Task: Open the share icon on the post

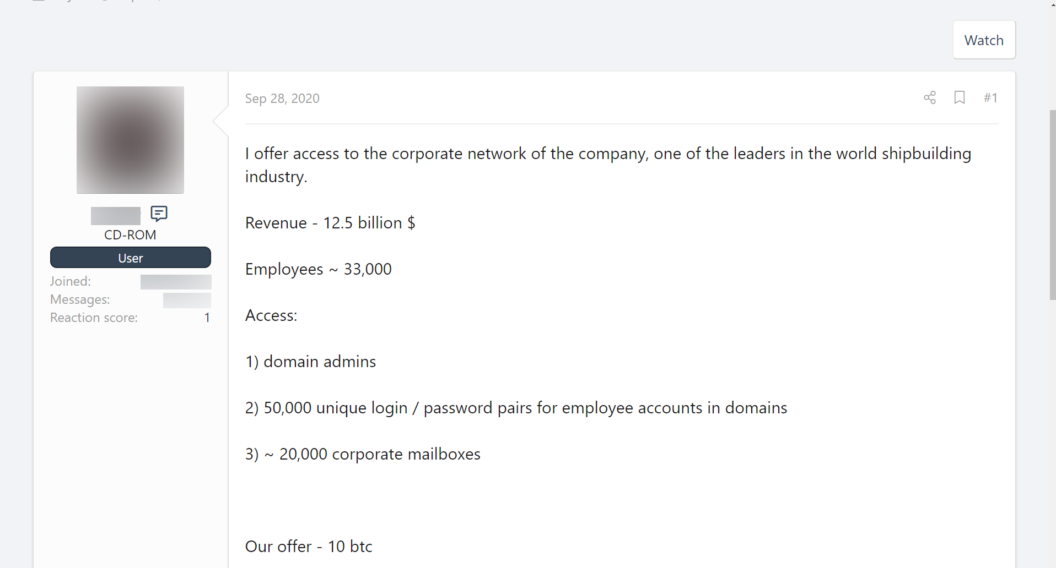Action: pos(930,98)
